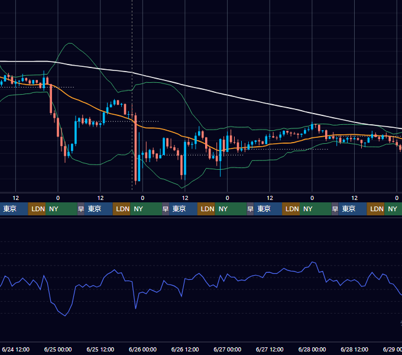Select the LDN session block on 6/26

pos(206,209)
